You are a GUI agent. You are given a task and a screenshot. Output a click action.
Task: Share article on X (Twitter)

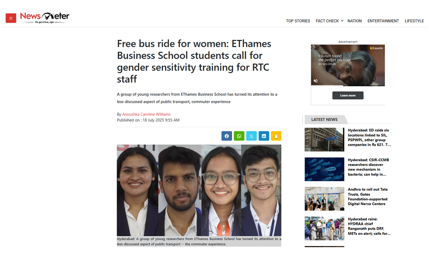[x=251, y=136]
